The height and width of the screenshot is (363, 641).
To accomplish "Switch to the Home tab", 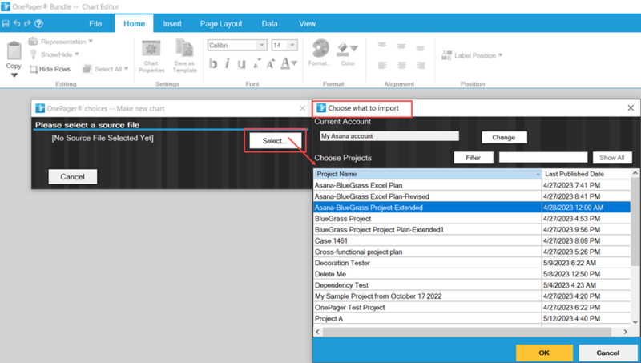I will click(134, 24).
